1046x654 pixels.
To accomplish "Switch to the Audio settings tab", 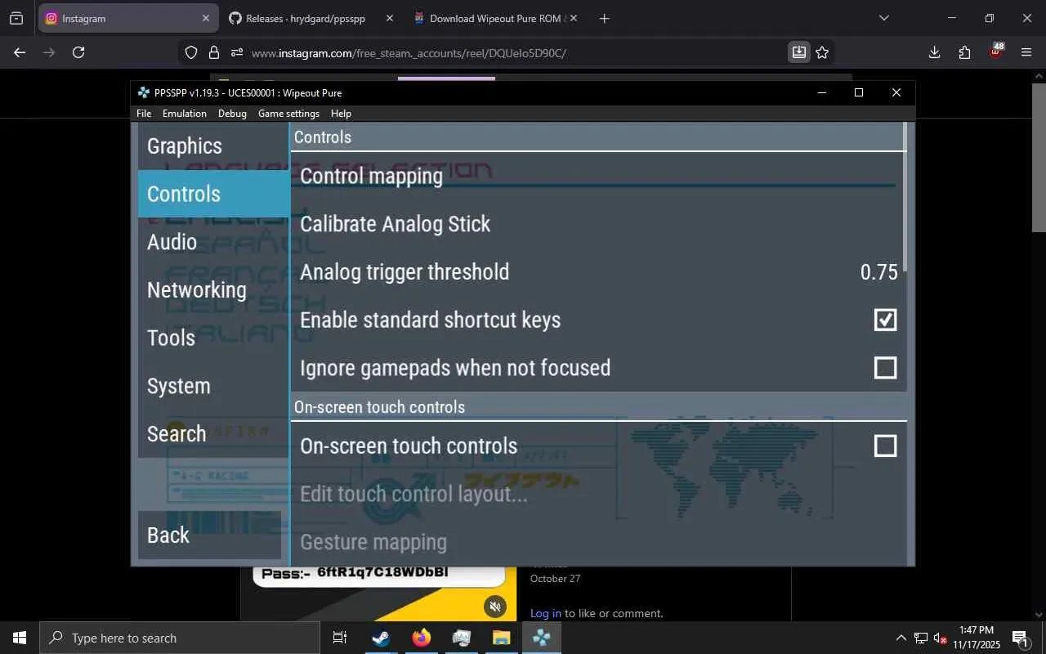I will [214, 242].
